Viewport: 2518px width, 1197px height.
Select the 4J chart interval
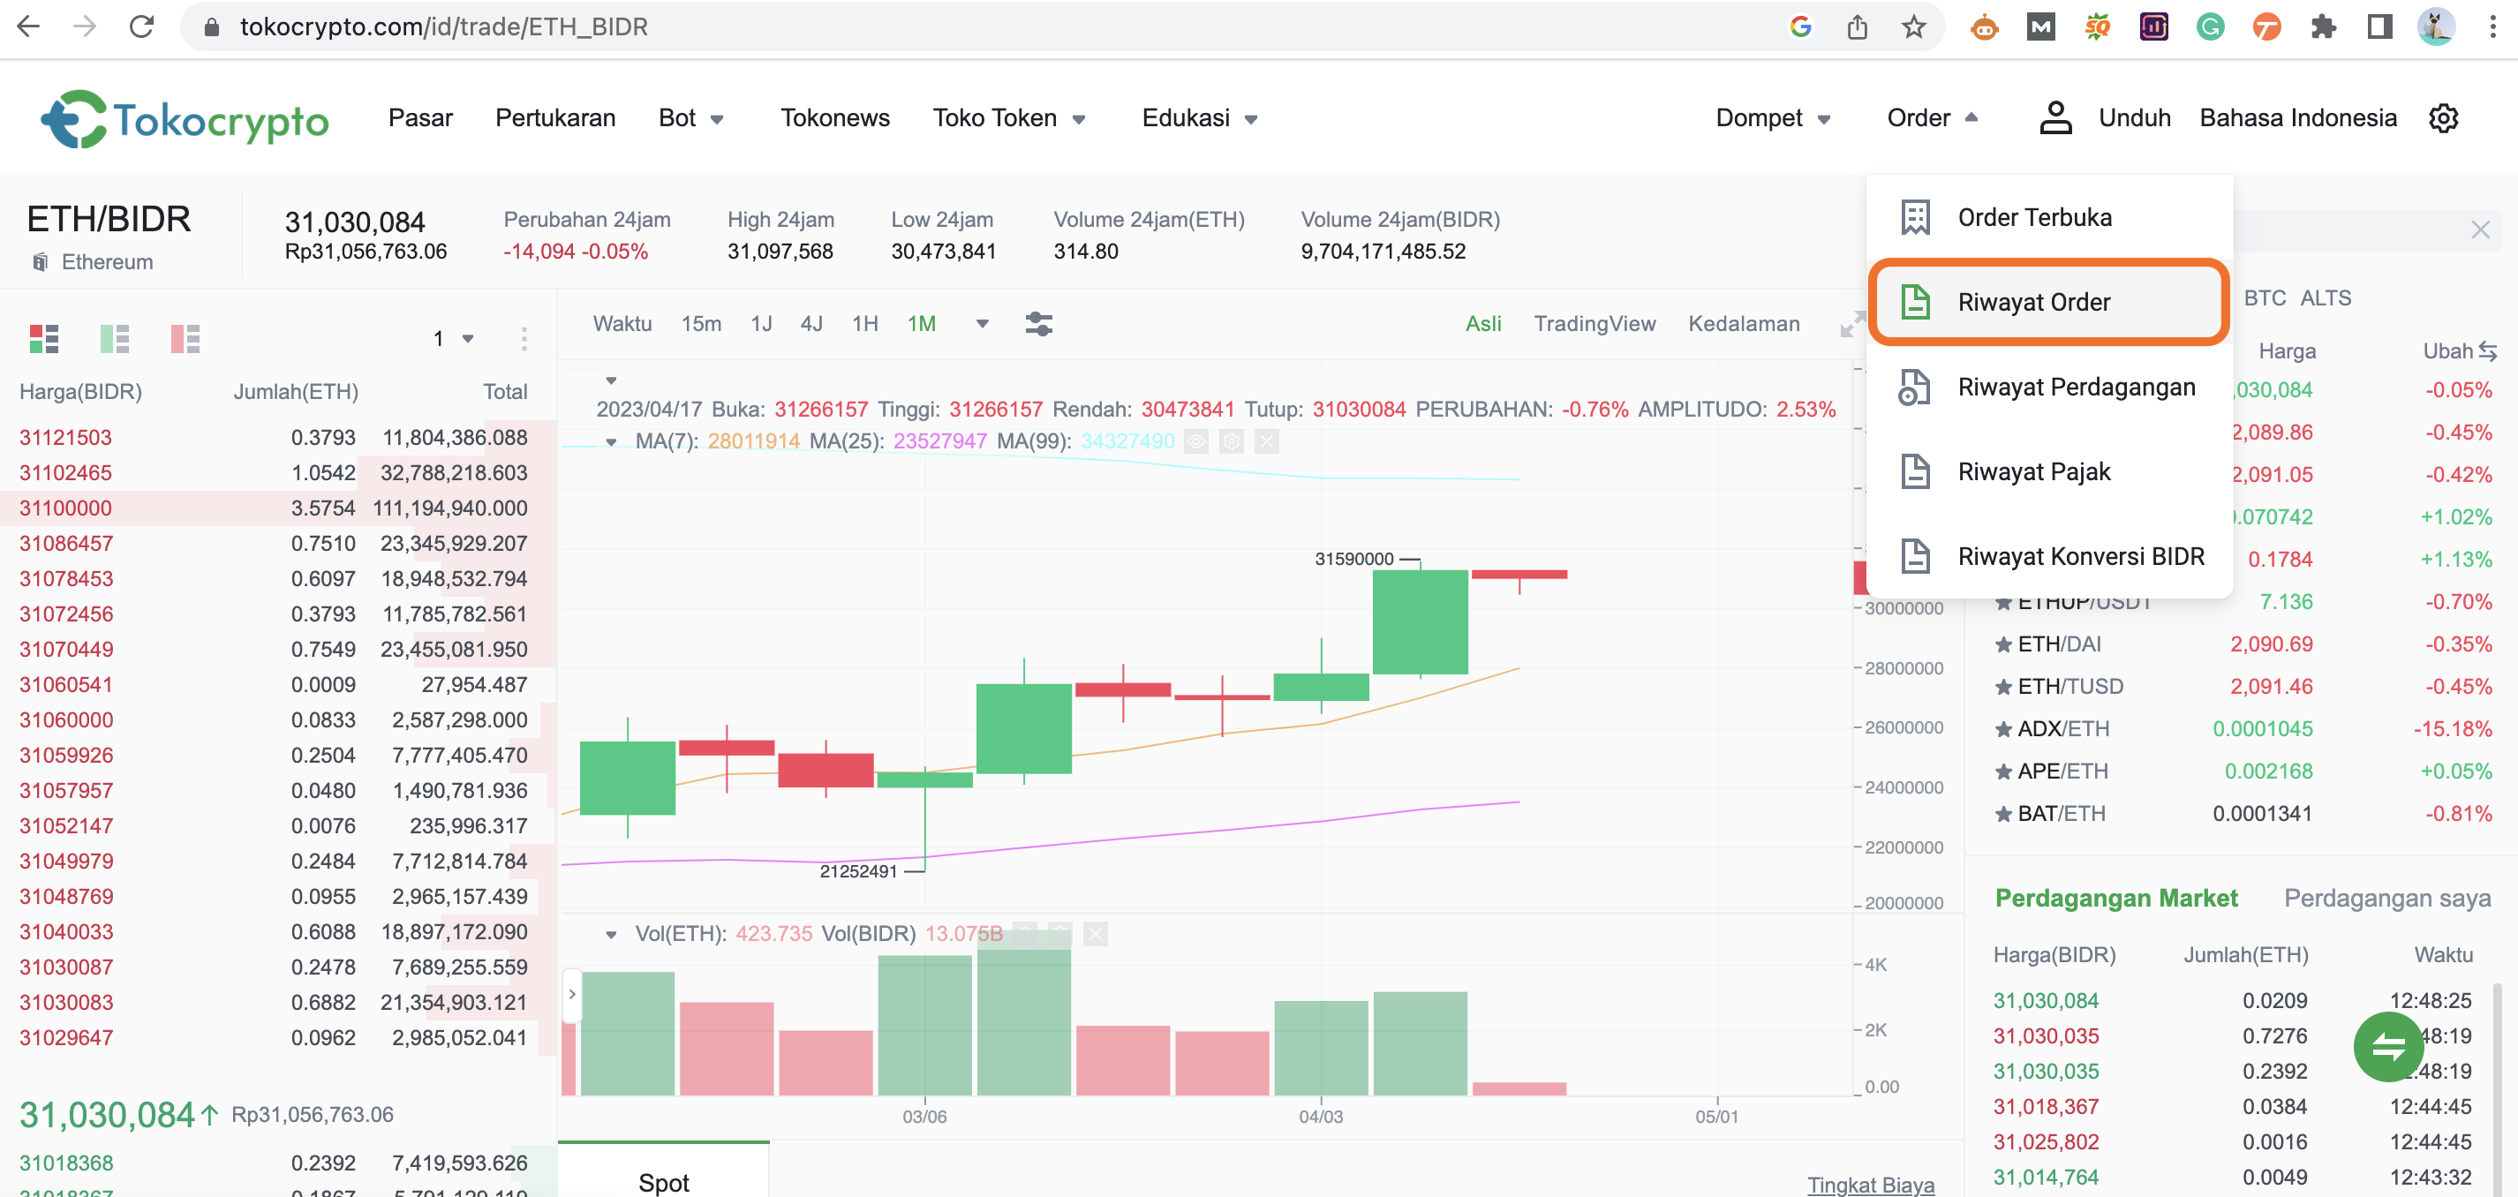click(x=811, y=323)
